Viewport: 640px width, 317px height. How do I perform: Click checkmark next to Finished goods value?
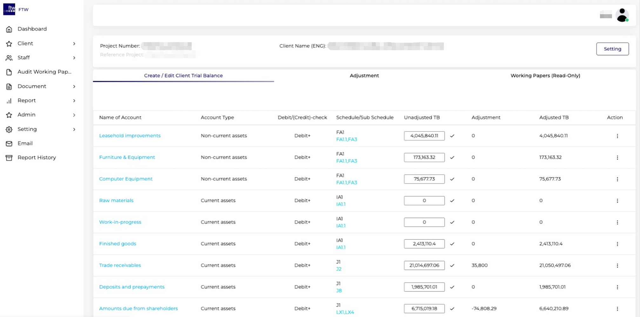(x=452, y=244)
